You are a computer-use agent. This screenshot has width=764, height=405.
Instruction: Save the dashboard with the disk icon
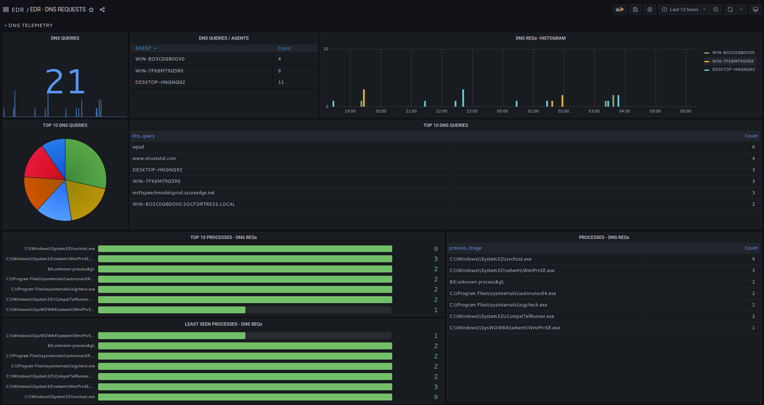pos(635,10)
